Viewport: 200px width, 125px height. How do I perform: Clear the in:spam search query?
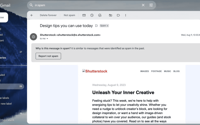tap(143, 5)
